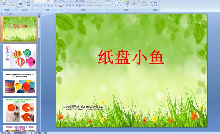
Task: Open character spacing options
Action: click(x=52, y=6)
